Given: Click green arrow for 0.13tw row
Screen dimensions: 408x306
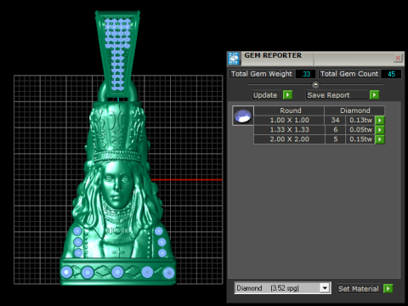Looking at the screenshot, I should tap(380, 120).
